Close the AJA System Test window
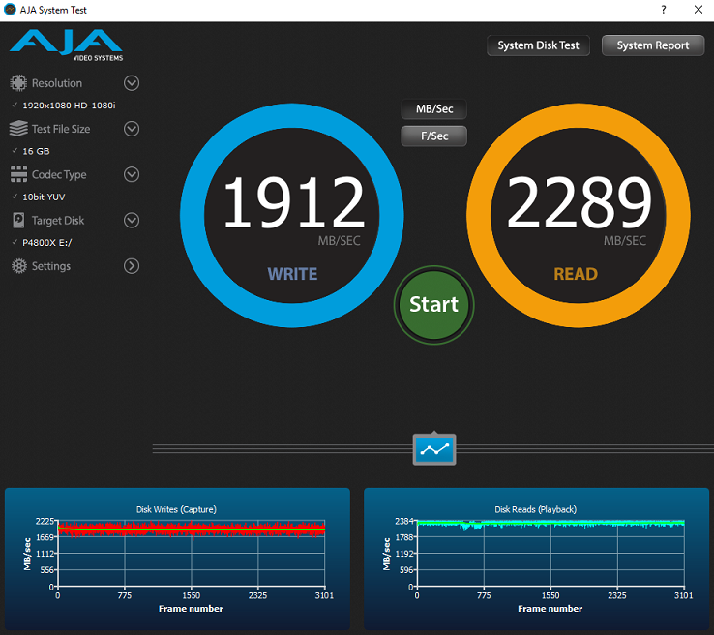The height and width of the screenshot is (635, 714). point(699,10)
